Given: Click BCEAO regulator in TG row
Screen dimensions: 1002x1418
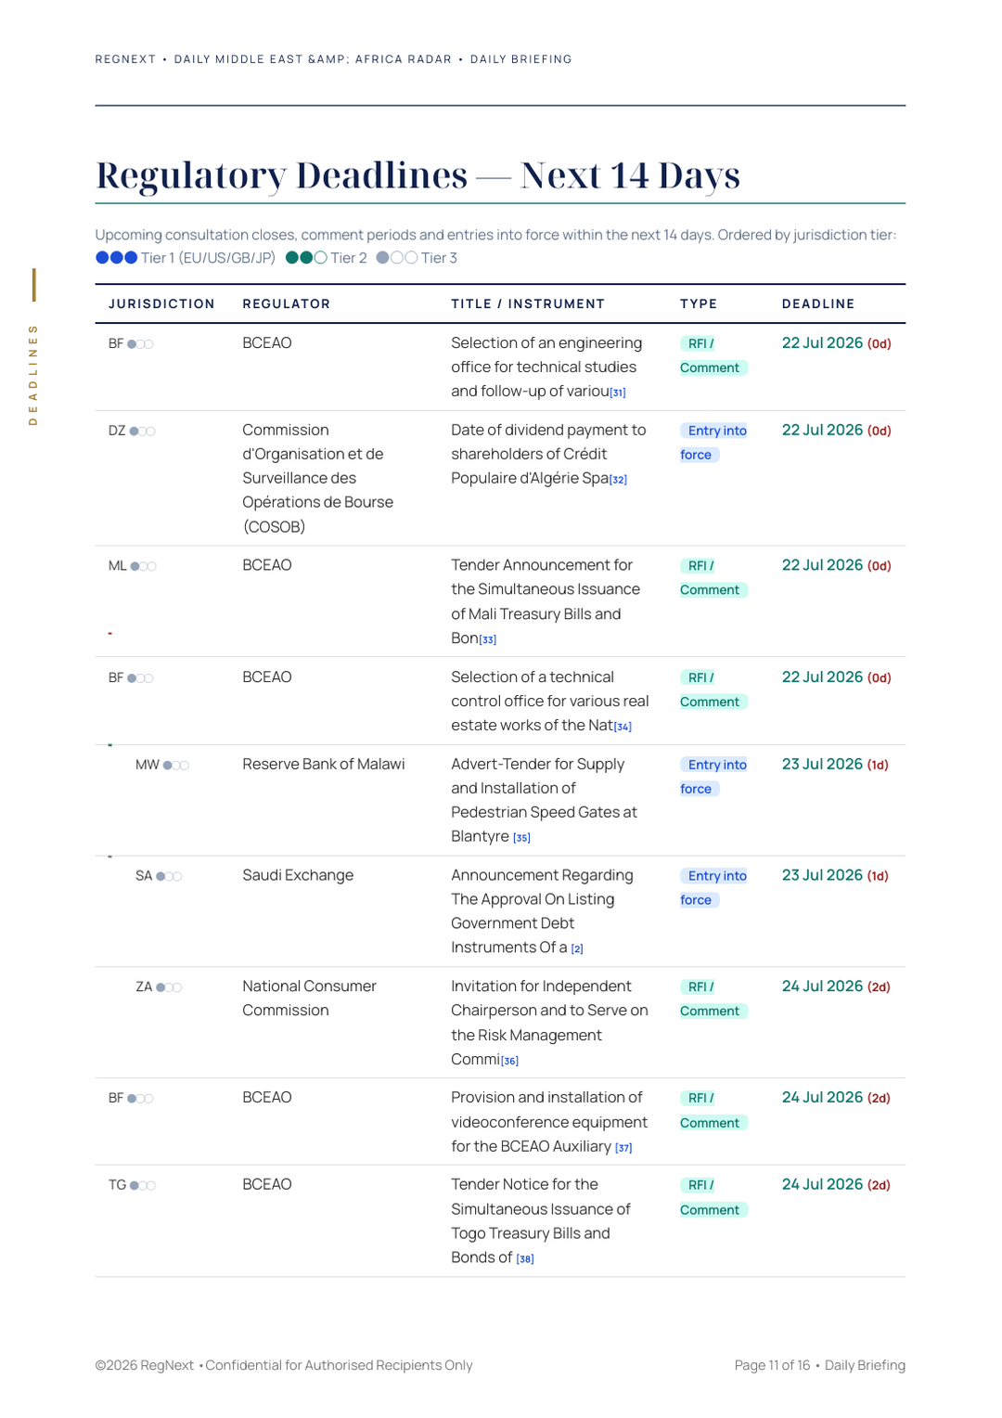Looking at the screenshot, I should tap(267, 1185).
